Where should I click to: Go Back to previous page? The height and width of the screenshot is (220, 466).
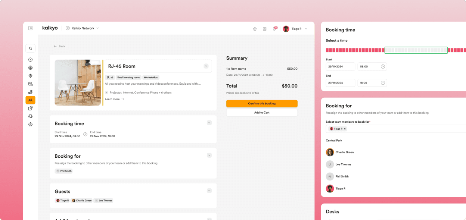pyautogui.click(x=59, y=46)
